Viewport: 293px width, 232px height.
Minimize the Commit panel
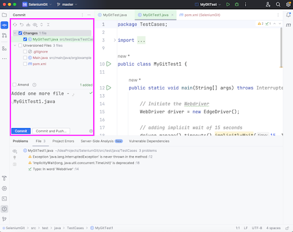(89, 15)
